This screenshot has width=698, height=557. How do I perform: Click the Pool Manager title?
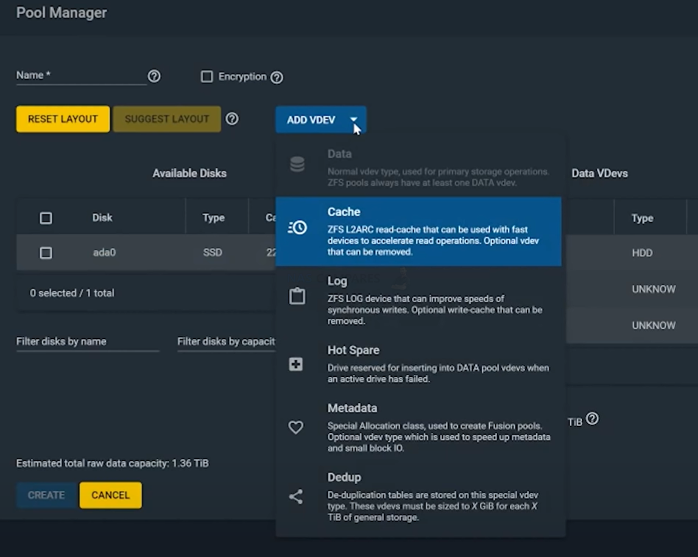pyautogui.click(x=62, y=12)
